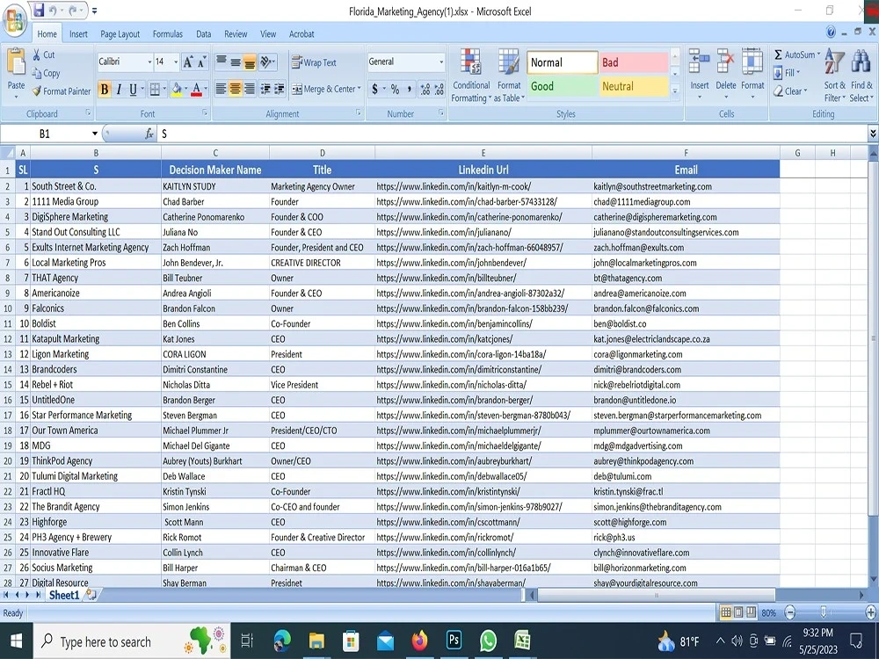
Task: Select the Sheet1 worksheet tab
Action: click(x=64, y=595)
